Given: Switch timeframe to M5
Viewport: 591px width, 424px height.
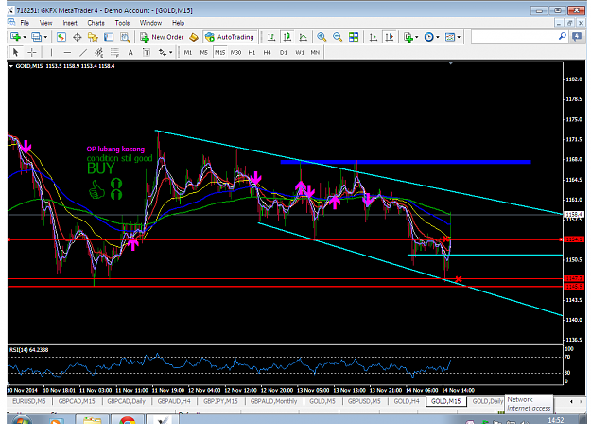Looking at the screenshot, I should 203,52.
